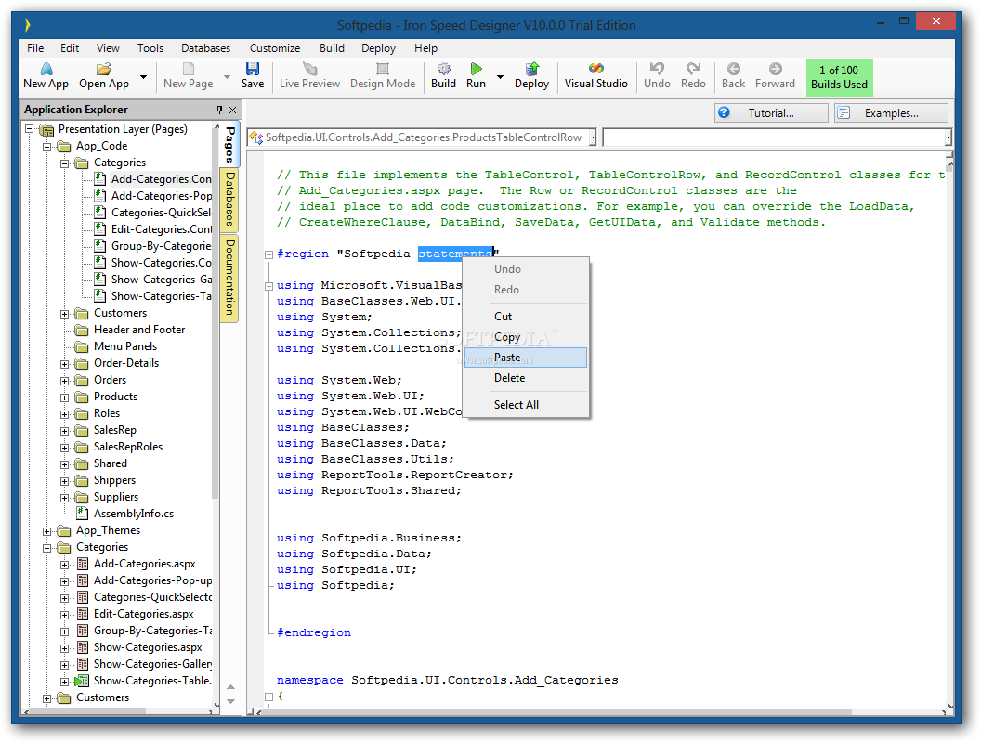Click the Redo arrow in the toolbar
Viewport: 981px width, 743px height.
click(x=693, y=69)
